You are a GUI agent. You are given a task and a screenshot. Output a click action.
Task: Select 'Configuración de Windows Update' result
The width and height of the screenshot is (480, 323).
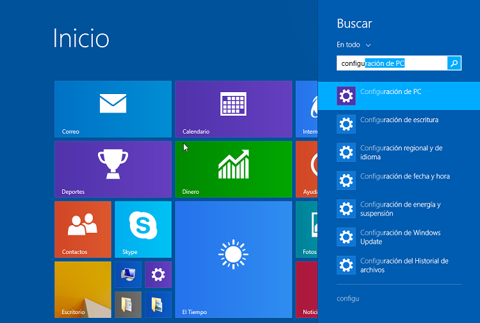pos(398,237)
